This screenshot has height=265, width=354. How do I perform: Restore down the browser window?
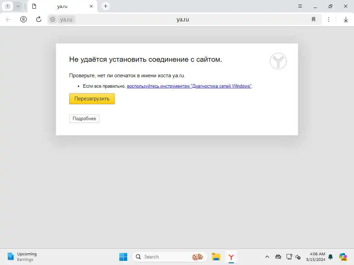tap(330, 6)
